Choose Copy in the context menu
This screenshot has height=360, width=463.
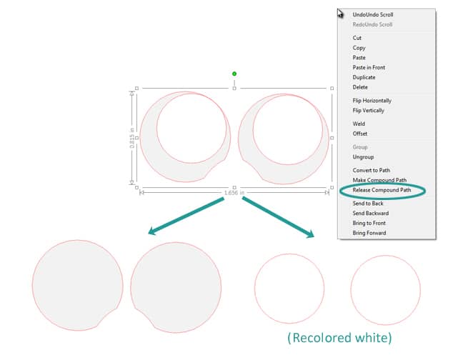[359, 48]
